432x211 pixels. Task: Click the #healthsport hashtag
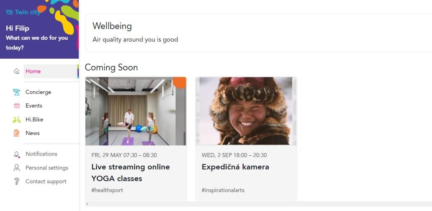107,190
